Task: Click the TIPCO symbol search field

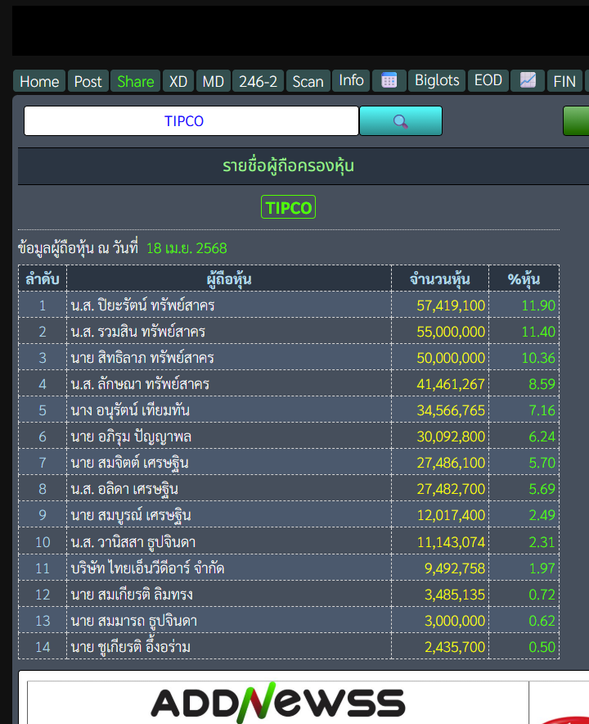Action: [x=191, y=121]
